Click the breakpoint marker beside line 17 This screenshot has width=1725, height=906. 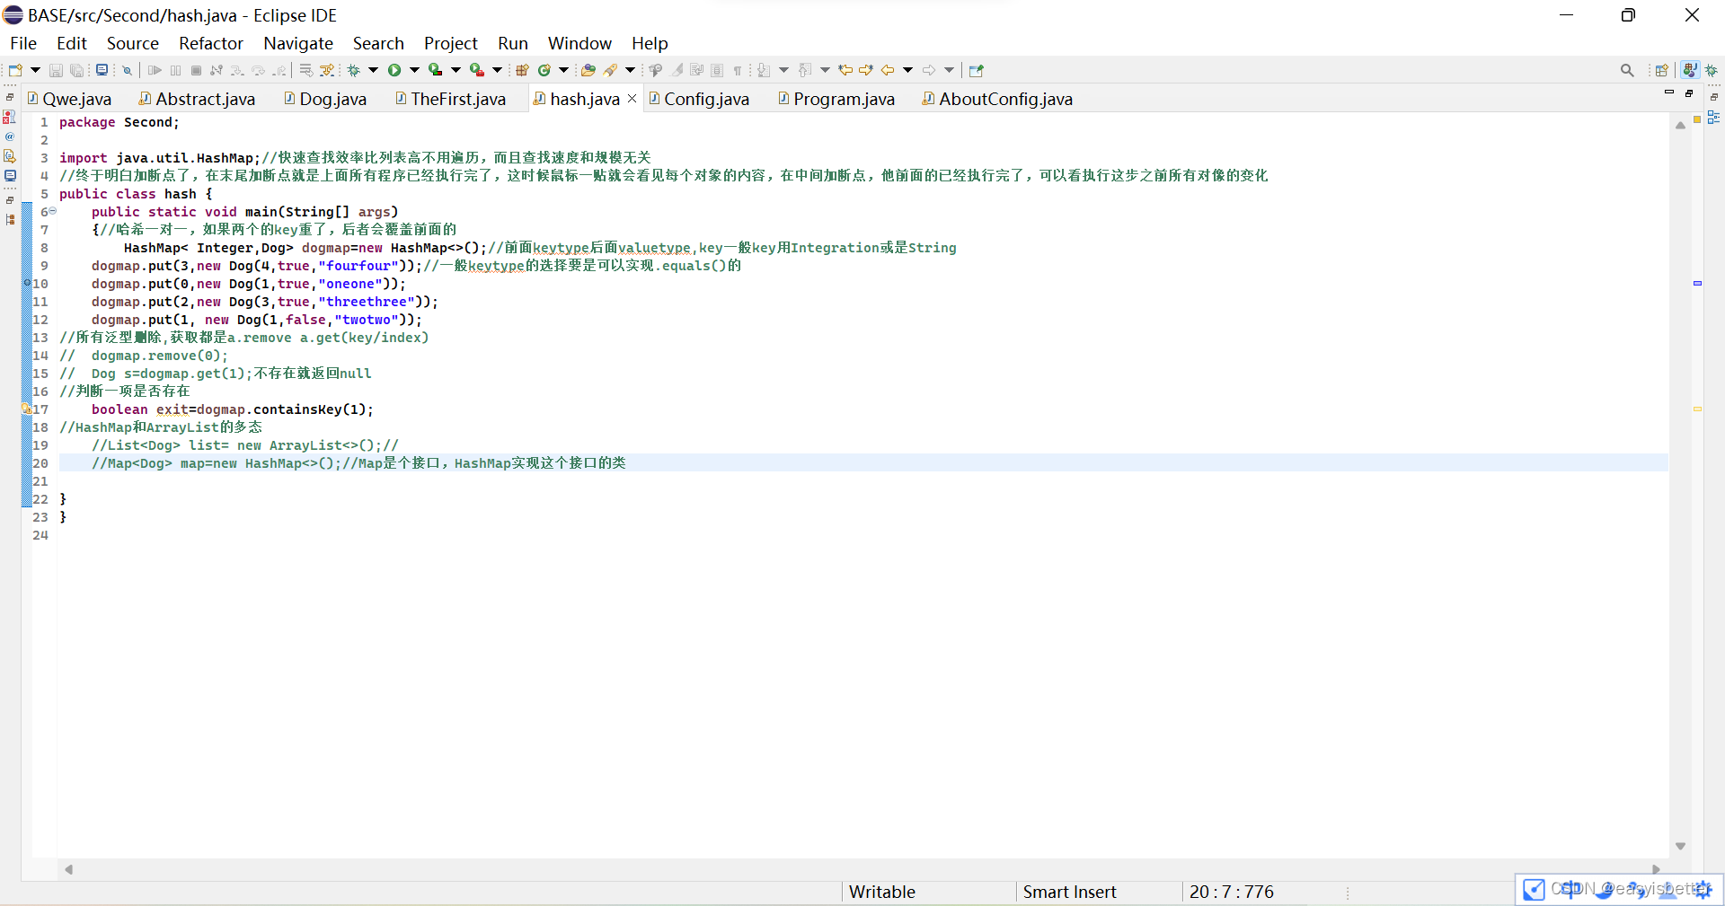pyautogui.click(x=27, y=409)
